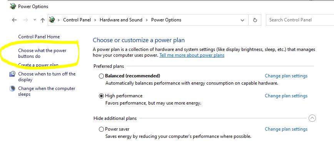Image resolution: width=334 pixels, height=167 pixels.
Task: Navigate to Control Panel breadcrumb
Action: [77, 20]
